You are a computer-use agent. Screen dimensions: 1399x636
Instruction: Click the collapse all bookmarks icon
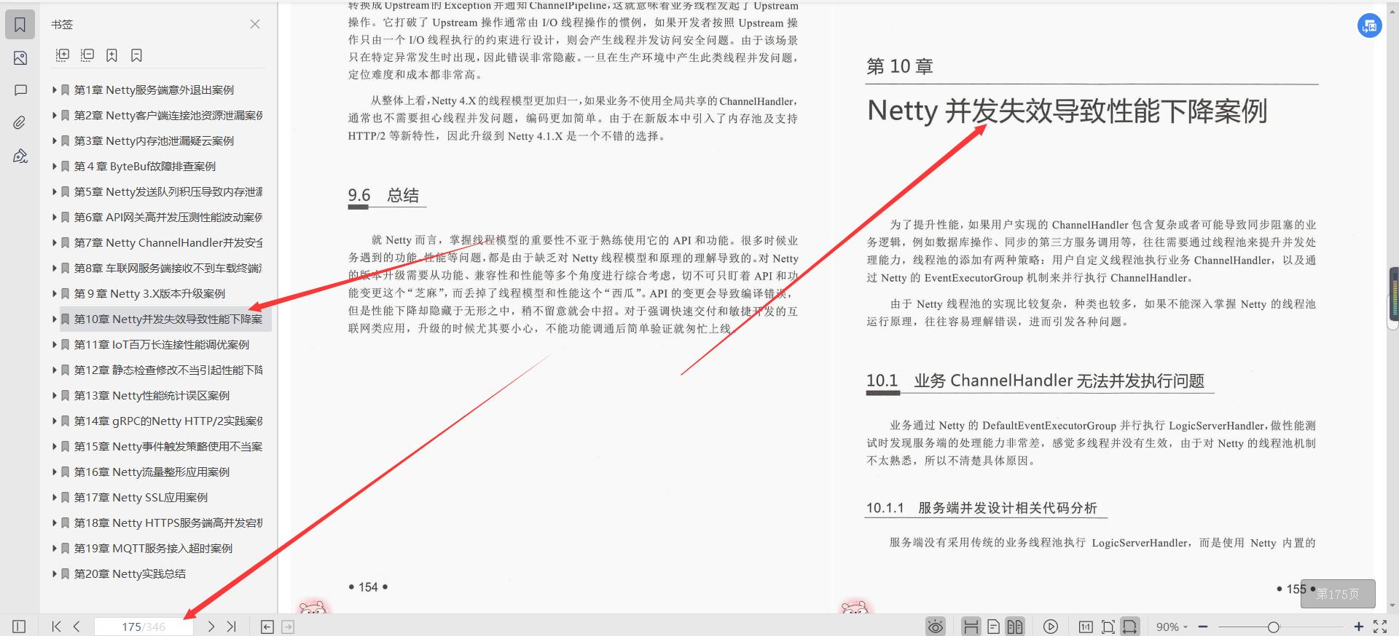point(87,55)
